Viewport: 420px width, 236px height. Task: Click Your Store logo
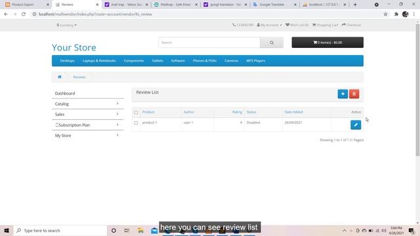click(74, 47)
